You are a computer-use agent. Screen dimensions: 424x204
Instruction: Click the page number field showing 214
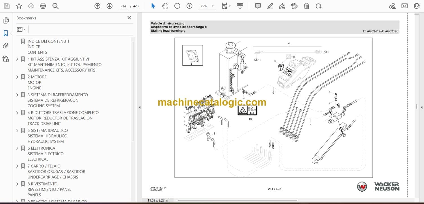123,6
